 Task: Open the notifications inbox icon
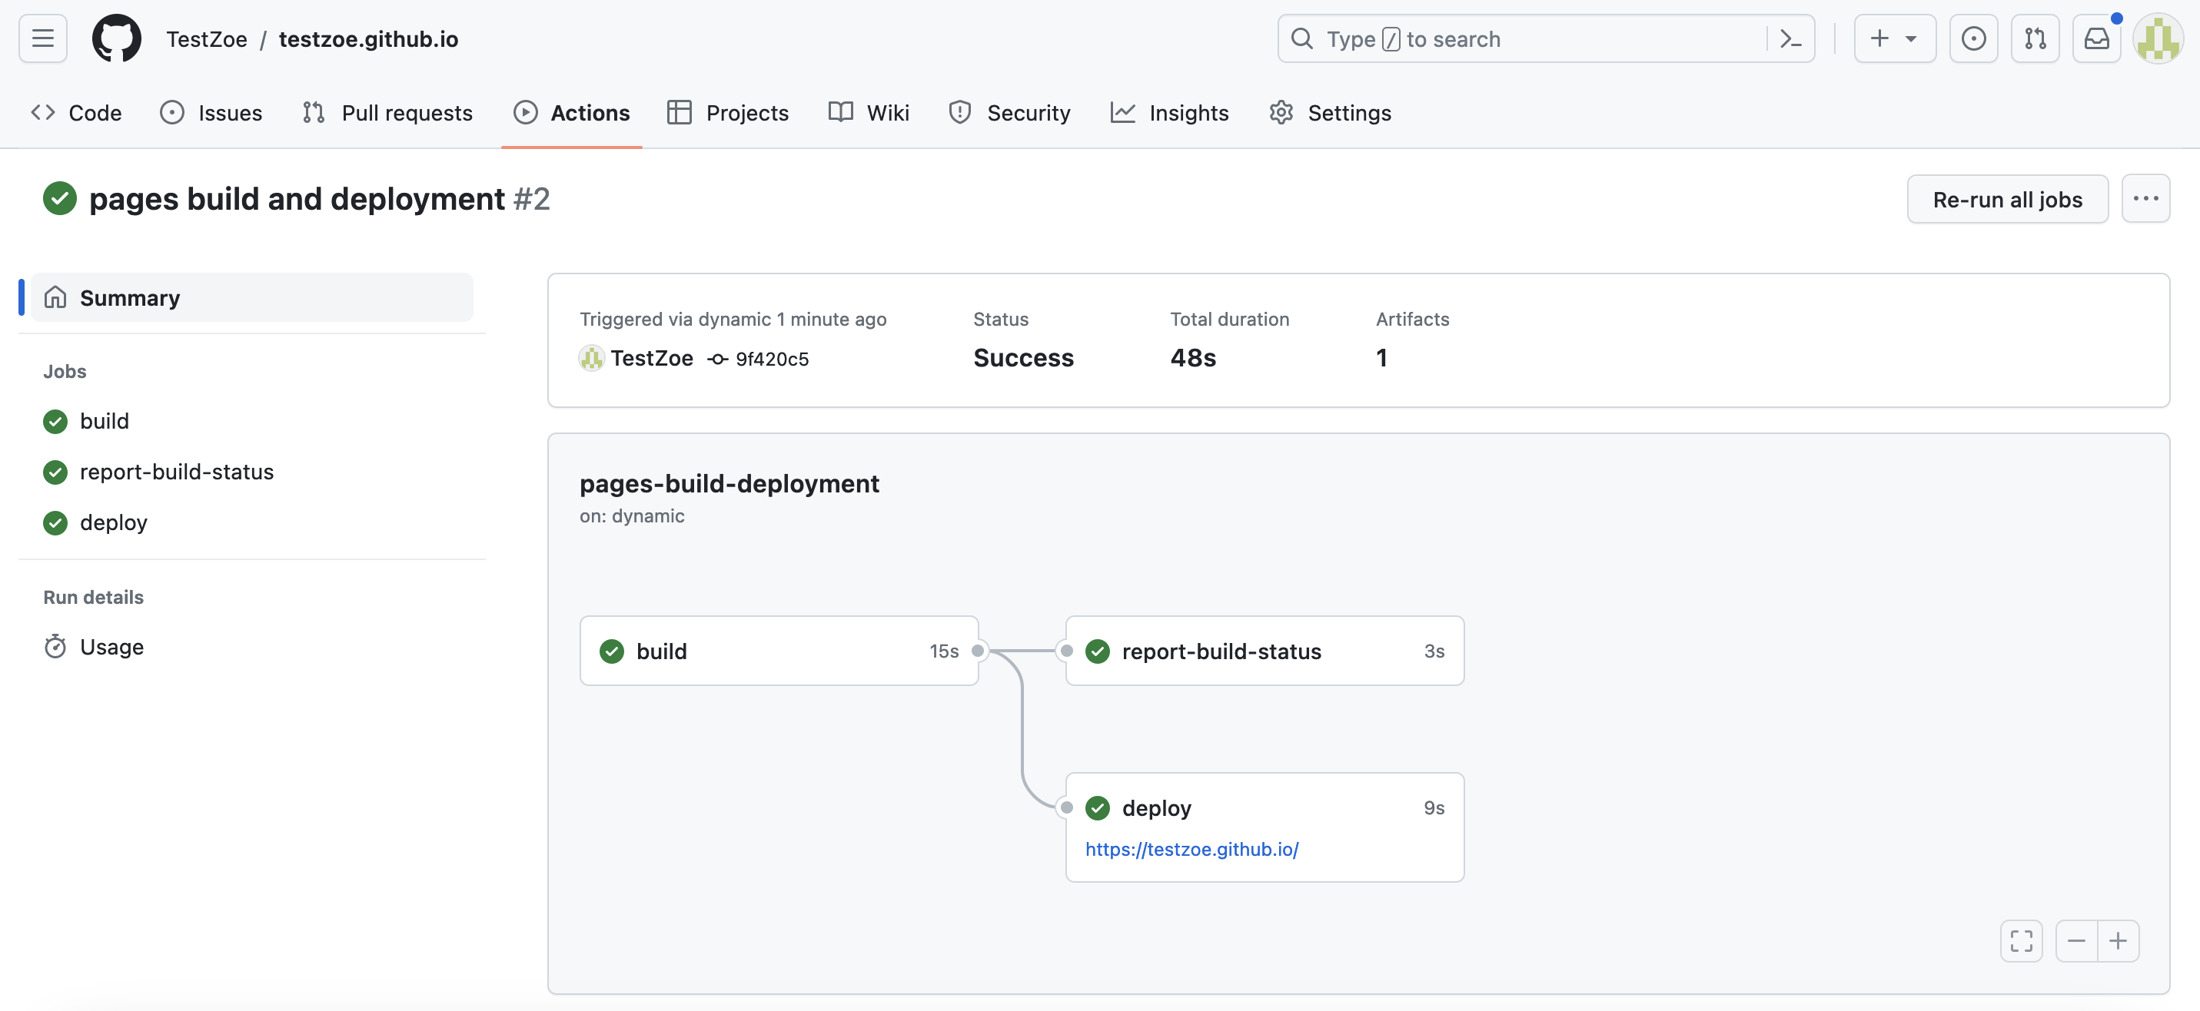pyautogui.click(x=2095, y=38)
